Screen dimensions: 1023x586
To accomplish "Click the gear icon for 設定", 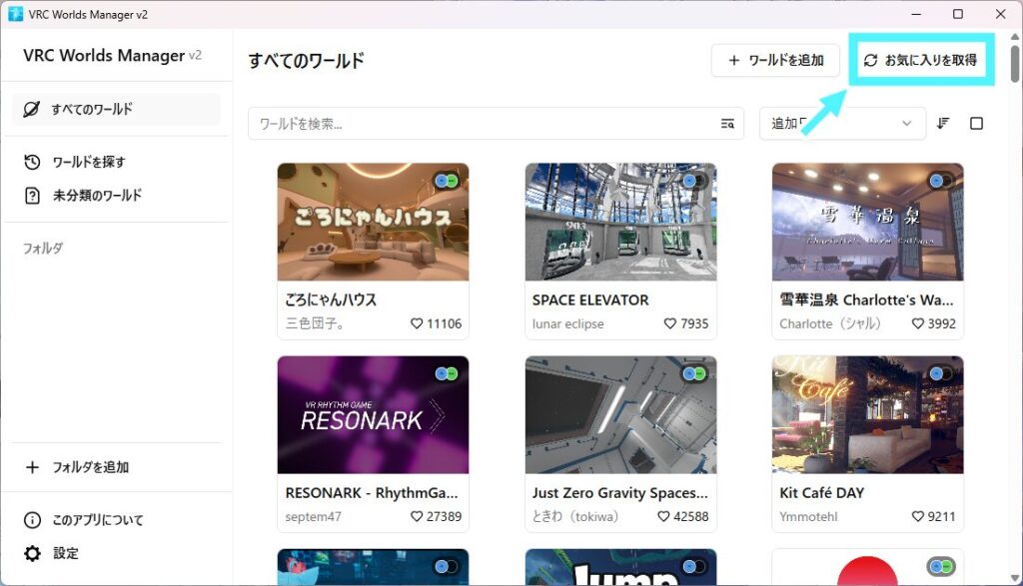I will (32, 553).
